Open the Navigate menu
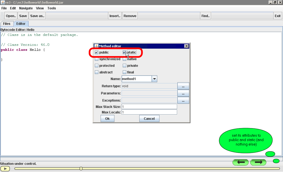283x172 pixels. (x=26, y=8)
